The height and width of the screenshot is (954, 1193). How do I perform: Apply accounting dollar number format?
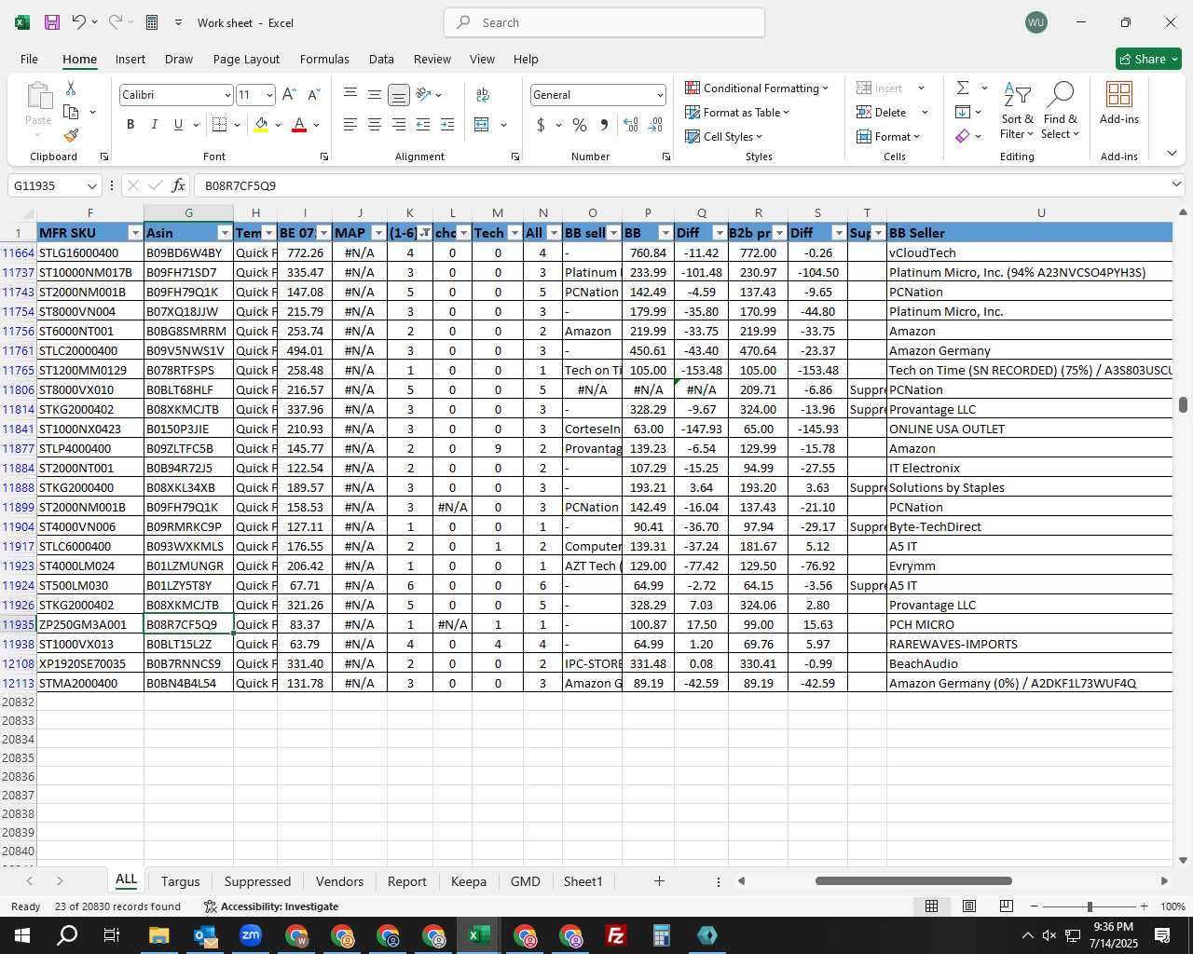[541, 124]
